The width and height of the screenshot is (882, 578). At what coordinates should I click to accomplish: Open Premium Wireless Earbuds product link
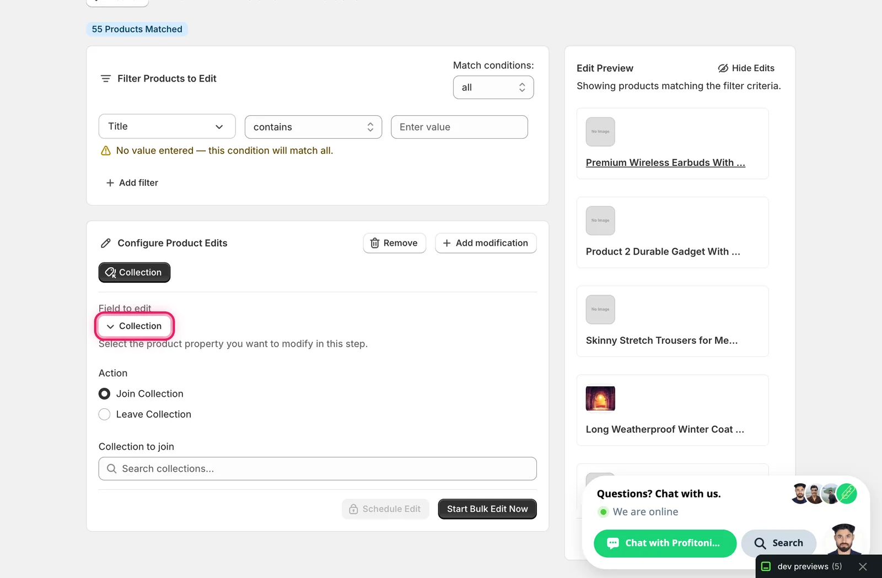(x=665, y=163)
